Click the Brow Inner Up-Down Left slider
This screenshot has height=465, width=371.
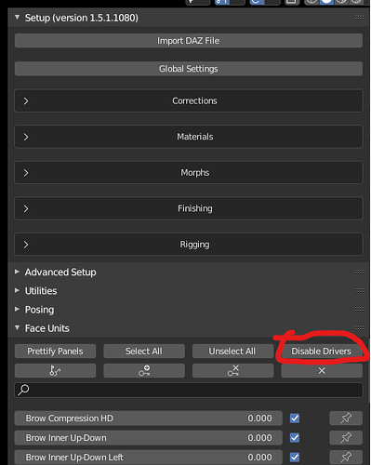tap(148, 458)
